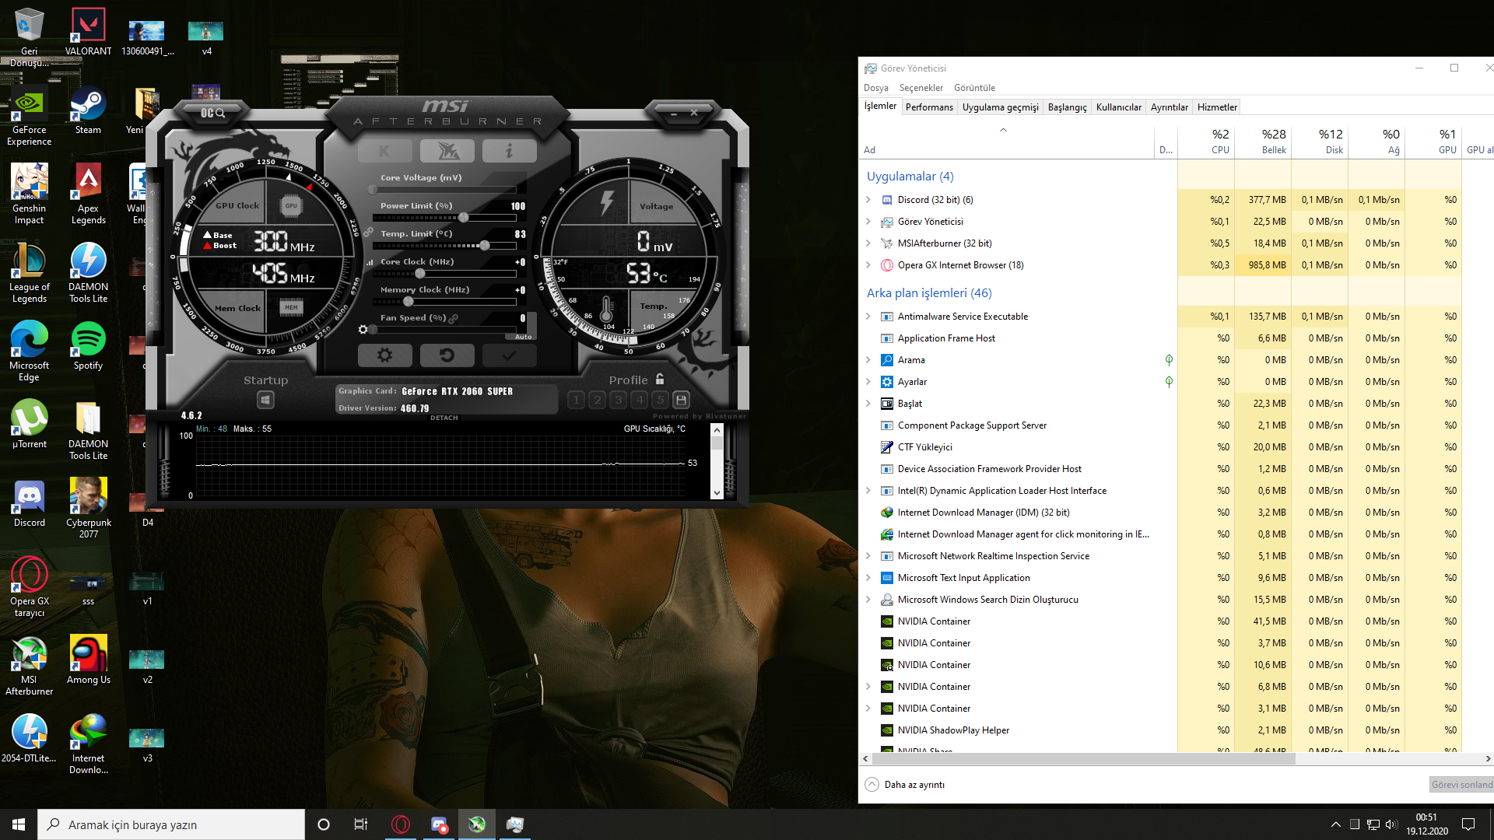
Task: Open the Dosya menu in Task Manager
Action: click(x=875, y=88)
